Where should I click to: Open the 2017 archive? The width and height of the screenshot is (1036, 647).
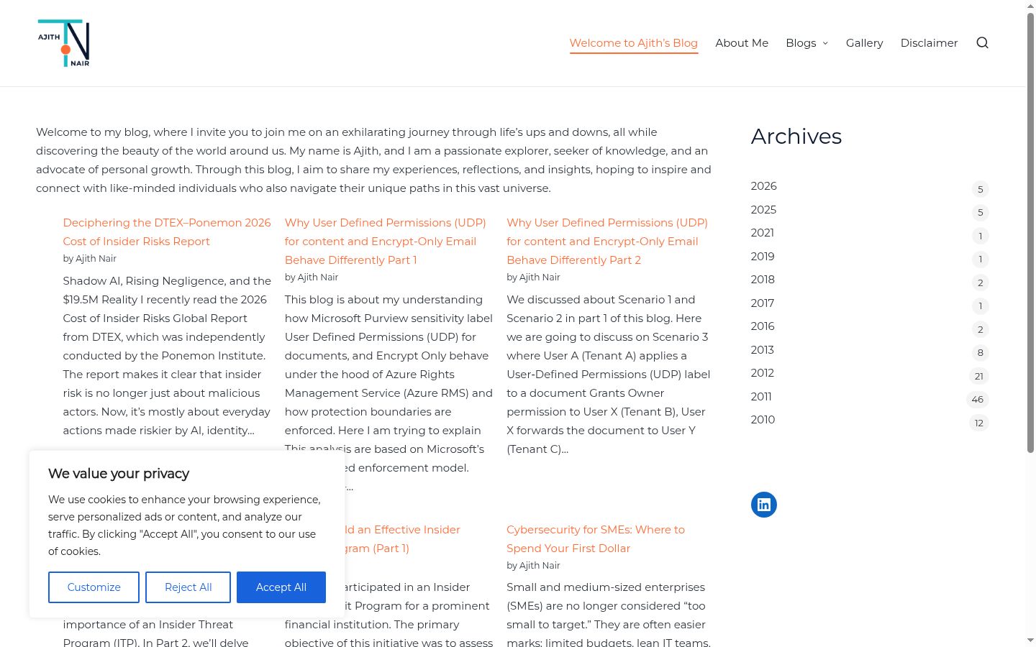click(x=763, y=303)
